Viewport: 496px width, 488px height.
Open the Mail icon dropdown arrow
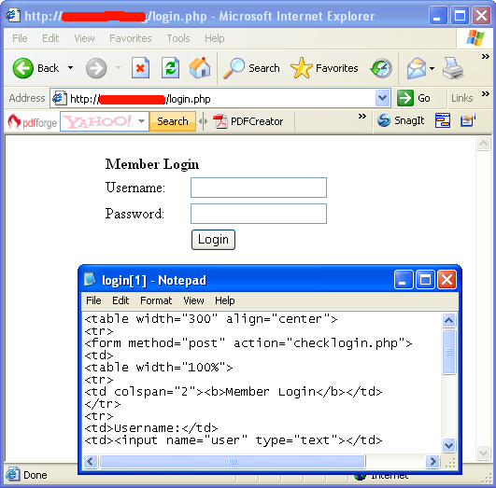point(432,68)
